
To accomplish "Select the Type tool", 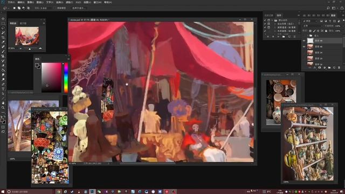I will click(3, 89).
